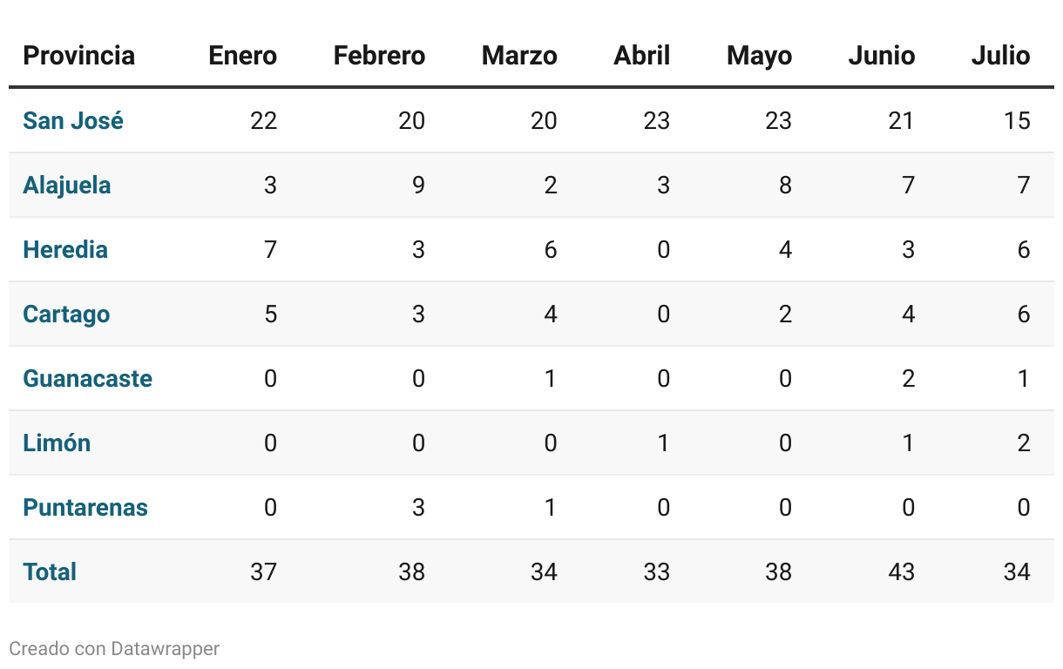Select the Marzo column header
1063x669 pixels.
tap(519, 56)
